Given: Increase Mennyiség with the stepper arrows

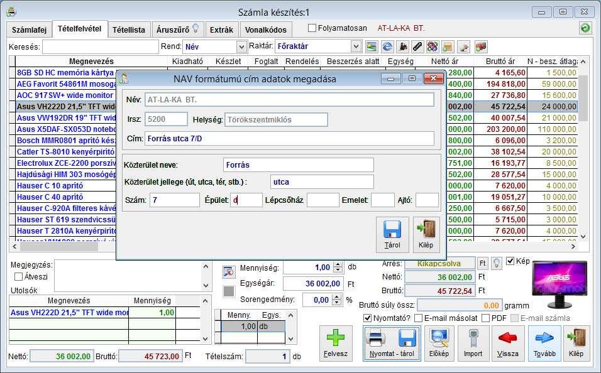Looking at the screenshot, I should pyautogui.click(x=338, y=268).
